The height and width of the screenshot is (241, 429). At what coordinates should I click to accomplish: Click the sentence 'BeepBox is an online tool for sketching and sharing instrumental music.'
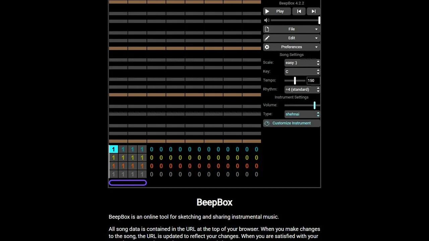tap(194, 217)
